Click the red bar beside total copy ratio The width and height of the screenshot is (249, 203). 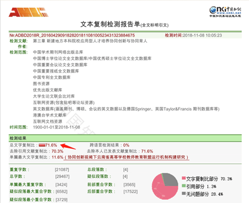(42, 146)
